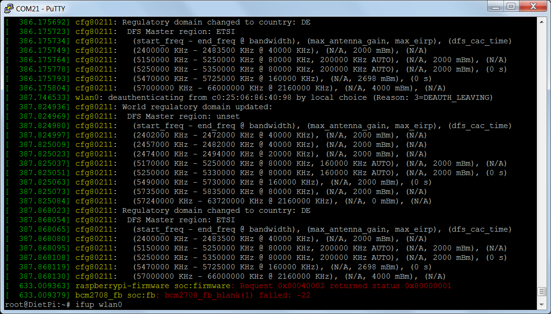
Task: Click the terminal scrollbar thumb
Action: [x=541, y=292]
